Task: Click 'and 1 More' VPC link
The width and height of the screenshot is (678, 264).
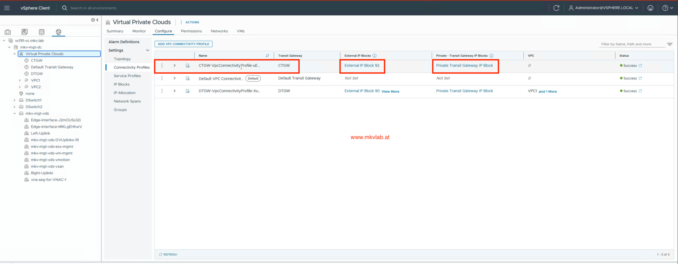Action: 547,91
